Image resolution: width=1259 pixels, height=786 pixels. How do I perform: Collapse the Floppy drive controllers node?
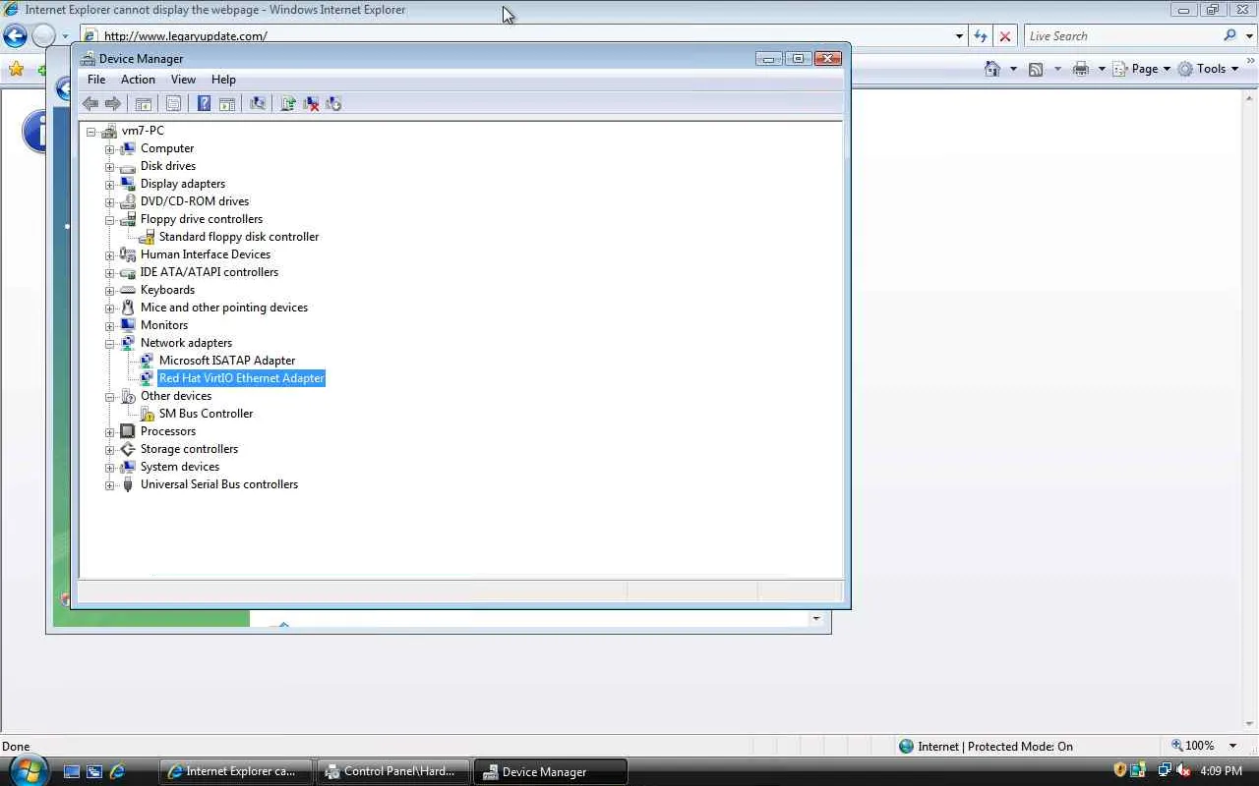tap(110, 219)
